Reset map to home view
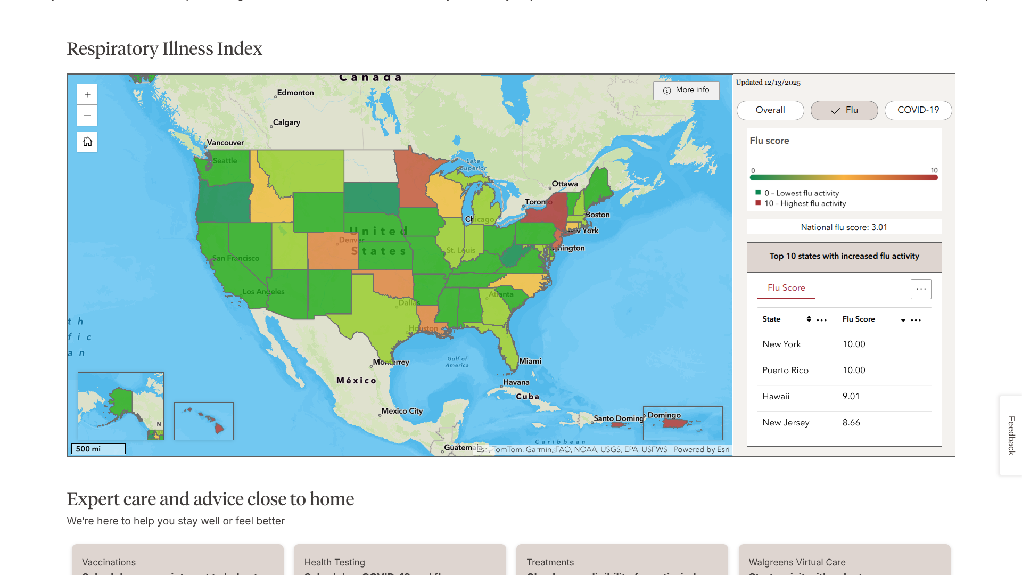Screen dimensions: 1022x575 (87, 142)
